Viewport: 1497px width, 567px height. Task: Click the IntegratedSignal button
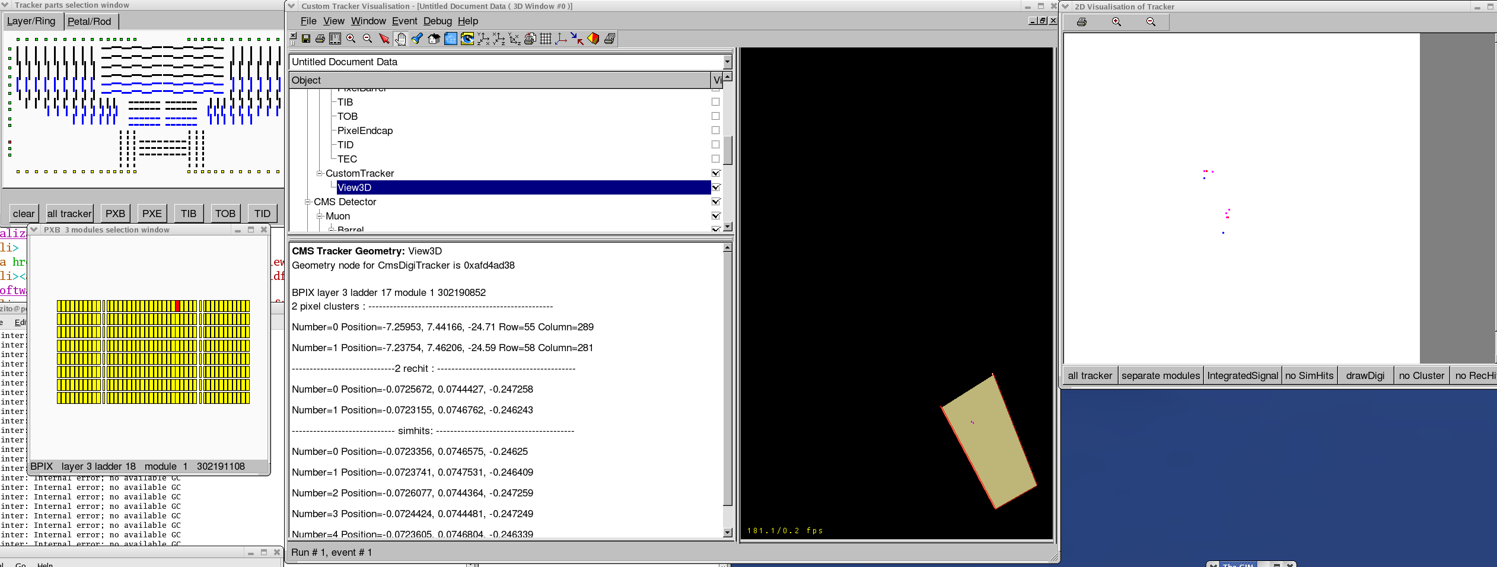(x=1242, y=375)
